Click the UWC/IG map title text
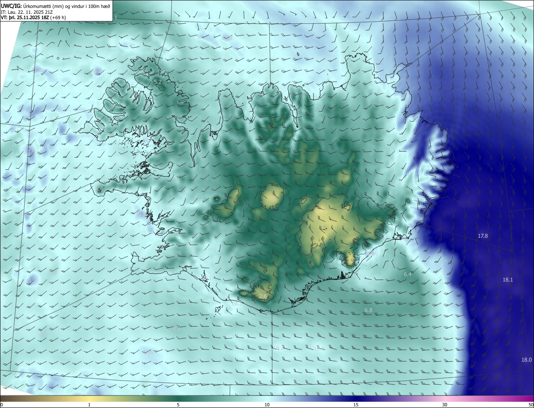 [55, 6]
